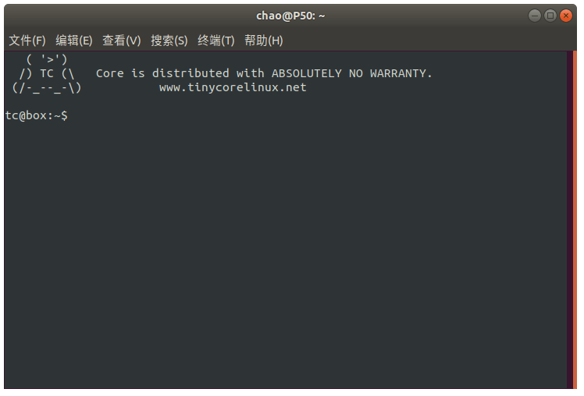The height and width of the screenshot is (396, 584).
Task: Click the orange vertical scrollbar handle
Action: click(x=575, y=220)
